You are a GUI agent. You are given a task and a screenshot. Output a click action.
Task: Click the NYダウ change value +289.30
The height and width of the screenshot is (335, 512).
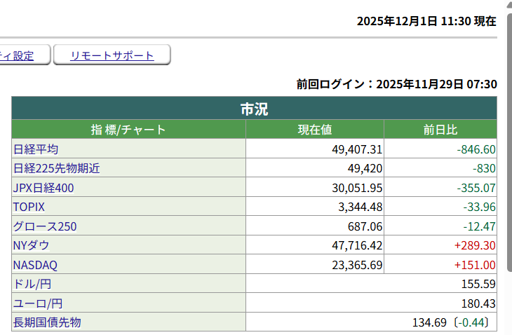(x=475, y=245)
